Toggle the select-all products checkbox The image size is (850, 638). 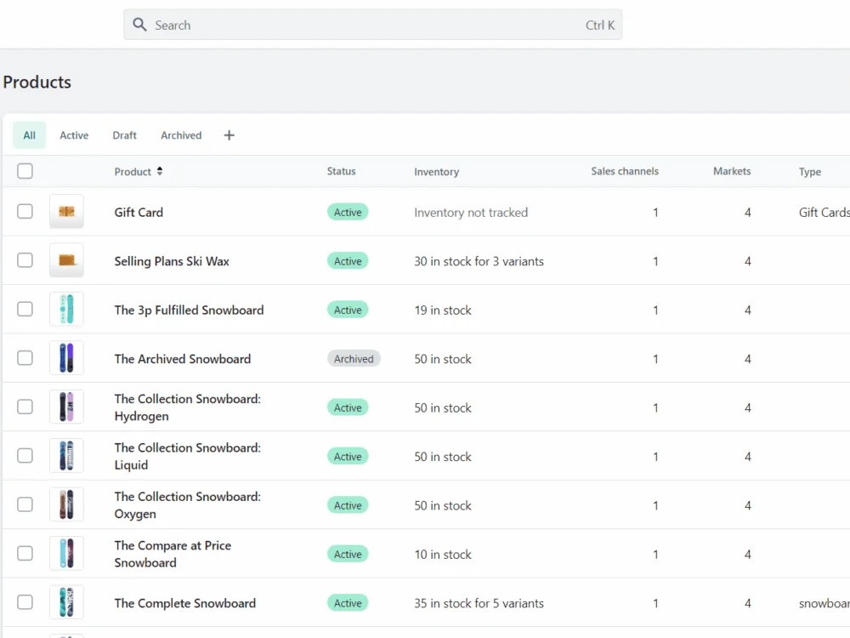click(25, 171)
